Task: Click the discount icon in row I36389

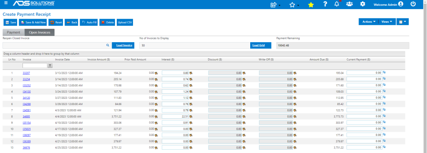Action: click(x=244, y=142)
